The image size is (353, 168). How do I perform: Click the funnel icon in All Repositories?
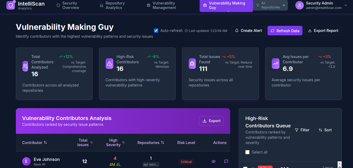coord(258,5)
